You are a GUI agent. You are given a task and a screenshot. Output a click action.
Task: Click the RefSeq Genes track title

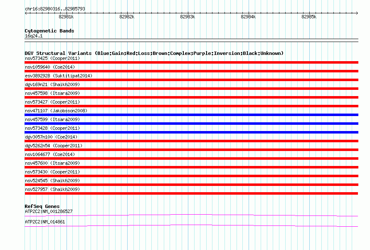click(x=42, y=206)
